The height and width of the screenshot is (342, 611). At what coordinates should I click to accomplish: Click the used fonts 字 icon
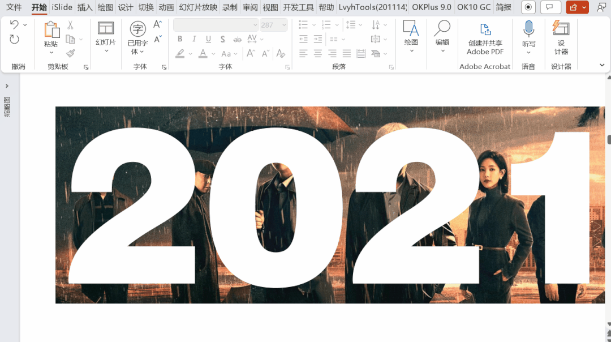pyautogui.click(x=137, y=29)
